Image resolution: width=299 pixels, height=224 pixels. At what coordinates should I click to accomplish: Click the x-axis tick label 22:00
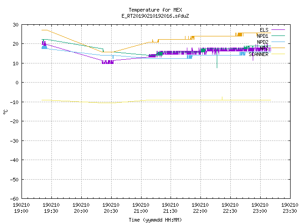point(200,211)
